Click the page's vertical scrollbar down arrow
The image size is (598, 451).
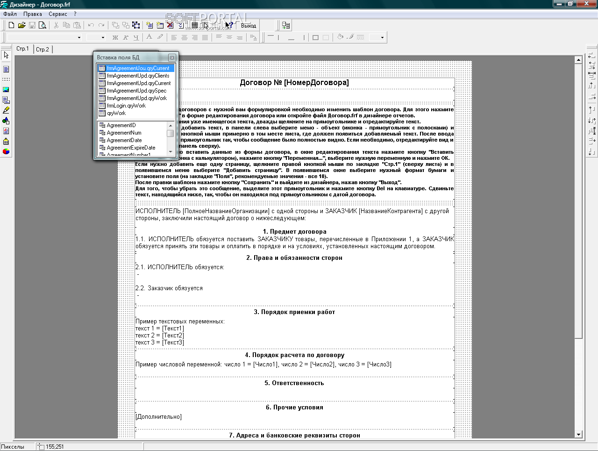click(x=578, y=434)
